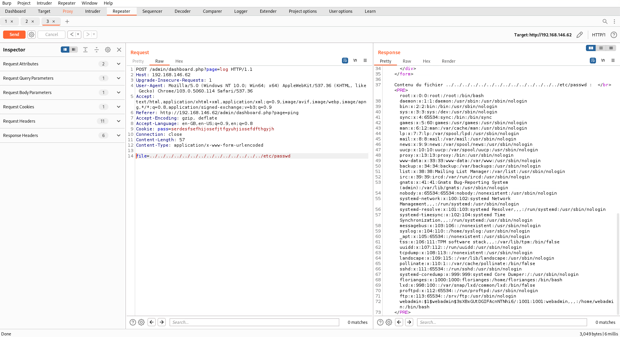Open Request editor hamburger menu

(365, 60)
